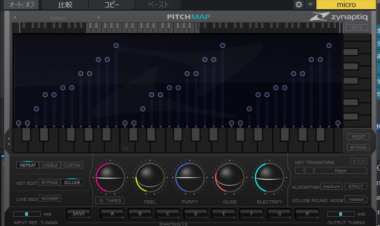Open the gear settings icon
Screen dimensions: 380x226
click(299, 5)
